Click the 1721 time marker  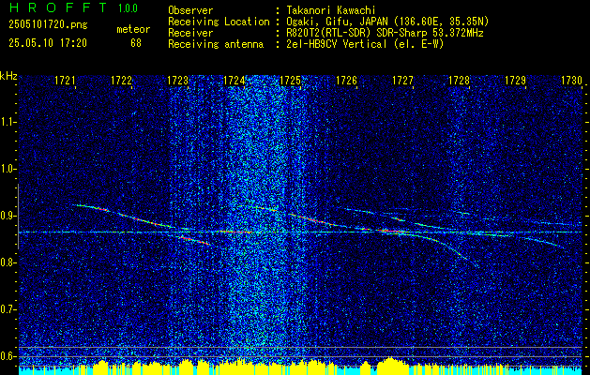(65, 81)
